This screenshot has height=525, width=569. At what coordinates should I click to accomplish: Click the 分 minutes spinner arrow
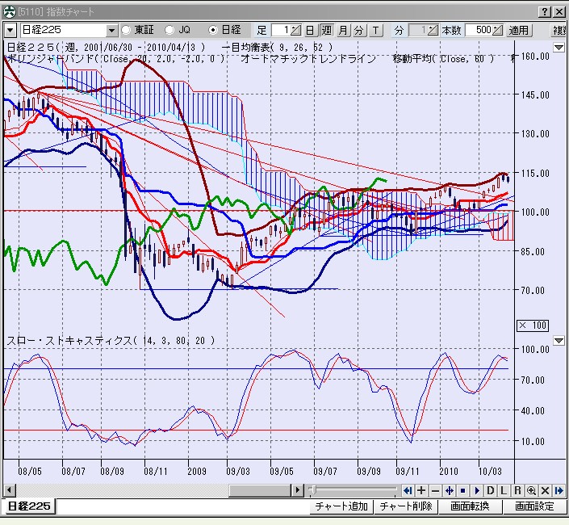433,30
